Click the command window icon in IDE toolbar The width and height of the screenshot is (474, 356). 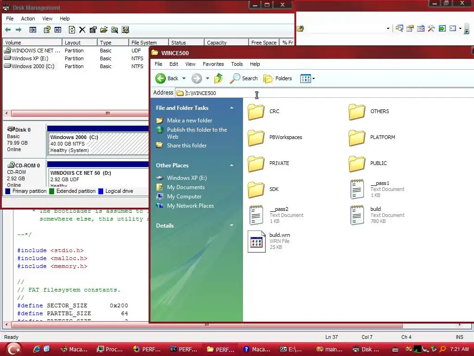pyautogui.click(x=453, y=28)
